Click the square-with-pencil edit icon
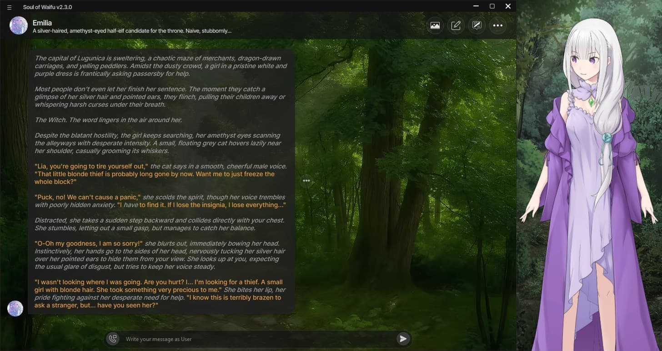 click(x=456, y=25)
